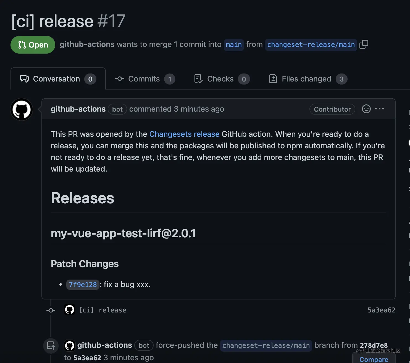Click the bold 5a3ea62 hash in force-push event
Viewport: 410px width, 363px height.
coord(87,358)
